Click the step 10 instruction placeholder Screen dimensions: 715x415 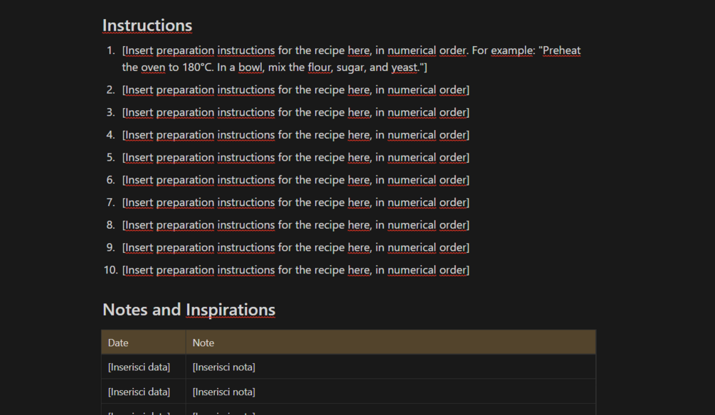point(295,270)
